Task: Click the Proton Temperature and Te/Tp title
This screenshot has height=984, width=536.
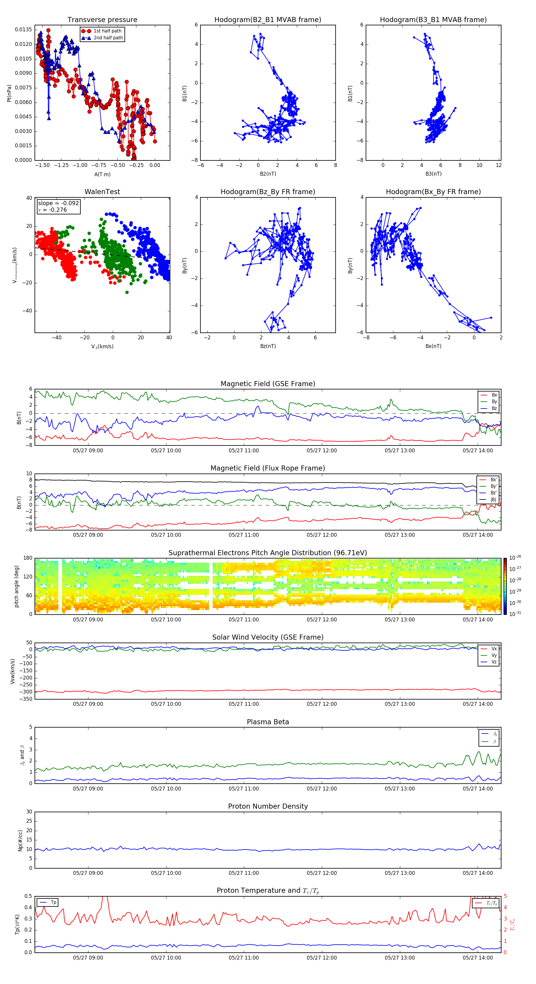Action: [x=268, y=891]
